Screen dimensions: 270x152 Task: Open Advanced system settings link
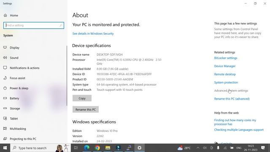point(231,90)
